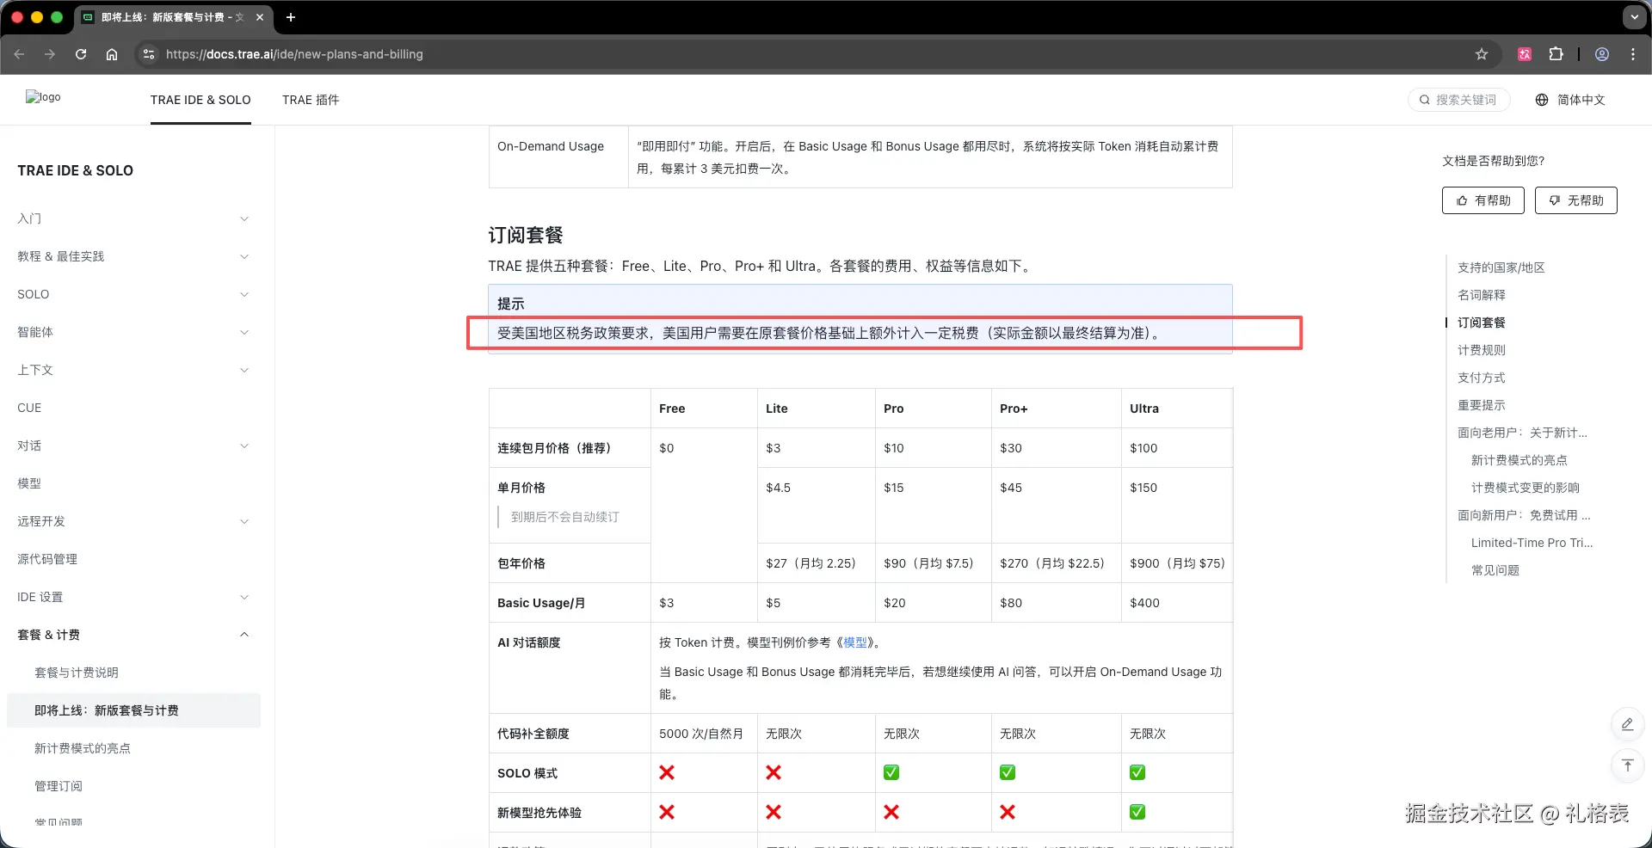This screenshot has width=1652, height=848.
Task: Switch to the TRAE 插件 tab
Action: coord(311,100)
